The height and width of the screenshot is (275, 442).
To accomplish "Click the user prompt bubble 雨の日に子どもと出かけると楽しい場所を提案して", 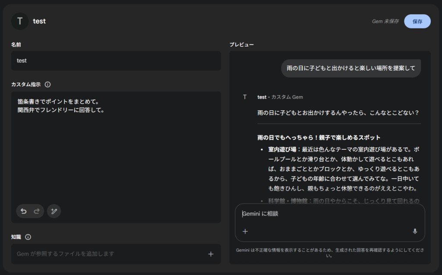I will tap(351, 68).
